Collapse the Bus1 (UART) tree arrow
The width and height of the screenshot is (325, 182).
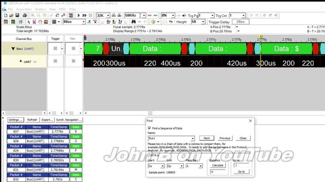click(13, 49)
